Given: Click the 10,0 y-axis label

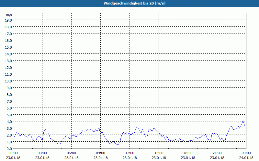Looking at the screenshot, I should [x=8, y=81].
